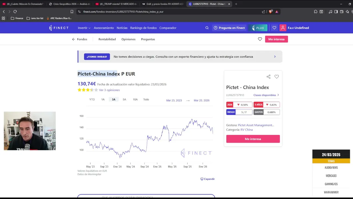Click the search magnifier icon in Finect header
Screen dimensions: 353x199
(207, 28)
